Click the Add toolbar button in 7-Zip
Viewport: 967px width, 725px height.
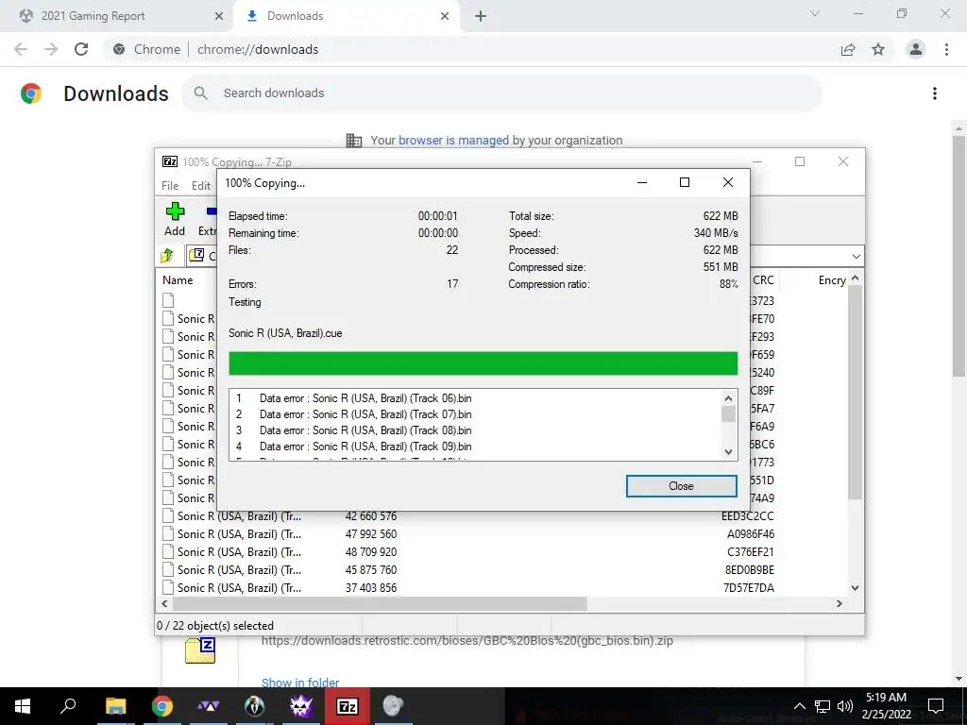click(175, 219)
